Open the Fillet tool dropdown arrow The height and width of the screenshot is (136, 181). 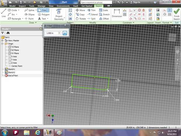(x=48, y=10)
